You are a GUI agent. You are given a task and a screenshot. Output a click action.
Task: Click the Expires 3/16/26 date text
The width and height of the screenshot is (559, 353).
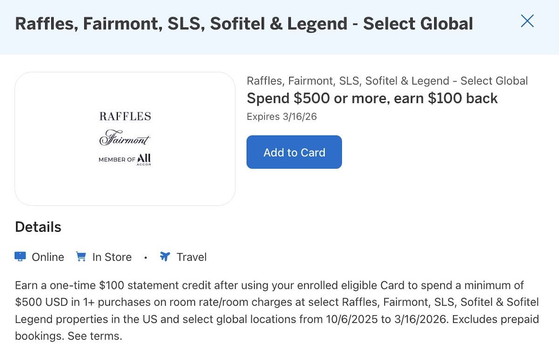pos(282,117)
